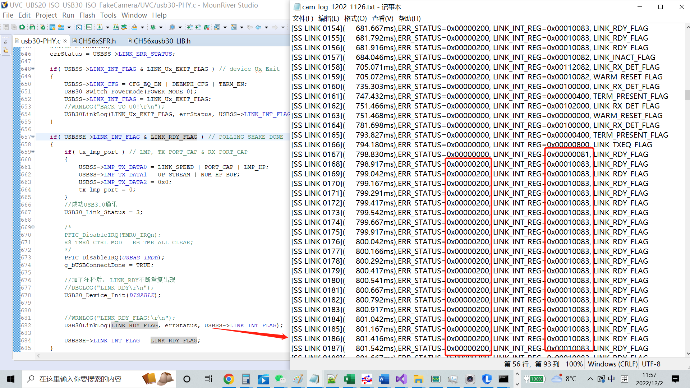Click the stacked layers toolbar icon
Screen dimensions: 690x388
(x=124, y=27)
